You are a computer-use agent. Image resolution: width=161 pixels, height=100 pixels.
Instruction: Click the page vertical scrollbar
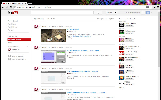(159, 40)
